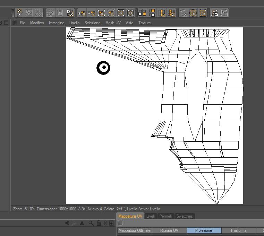264x236 pixels.
Task: Click the orange squares icon with diagonal corner arrows
Action: 111,13
